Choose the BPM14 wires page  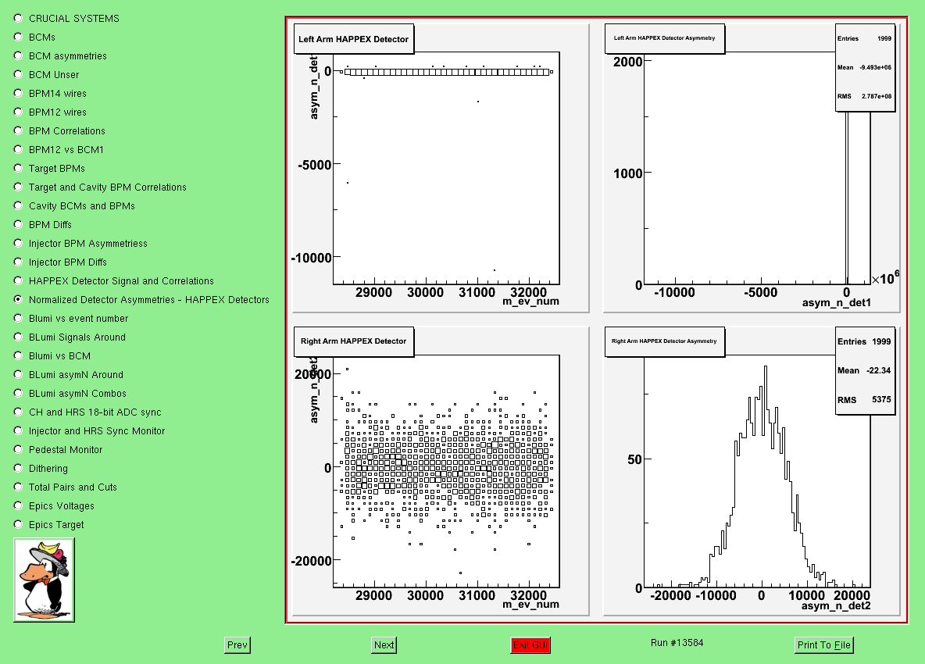pos(18,93)
